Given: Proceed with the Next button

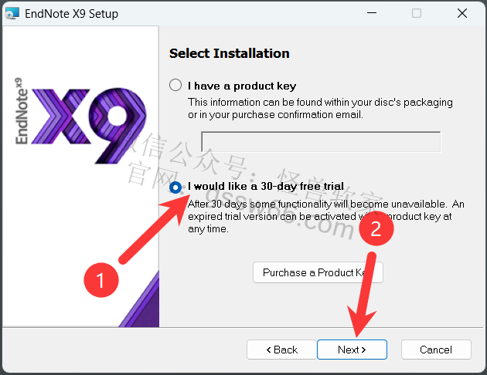Looking at the screenshot, I should point(352,350).
